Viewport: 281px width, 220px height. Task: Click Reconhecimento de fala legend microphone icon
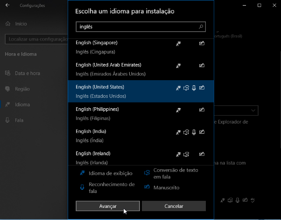(x=82, y=187)
